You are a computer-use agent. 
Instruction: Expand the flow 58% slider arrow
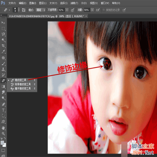[x=92, y=10]
